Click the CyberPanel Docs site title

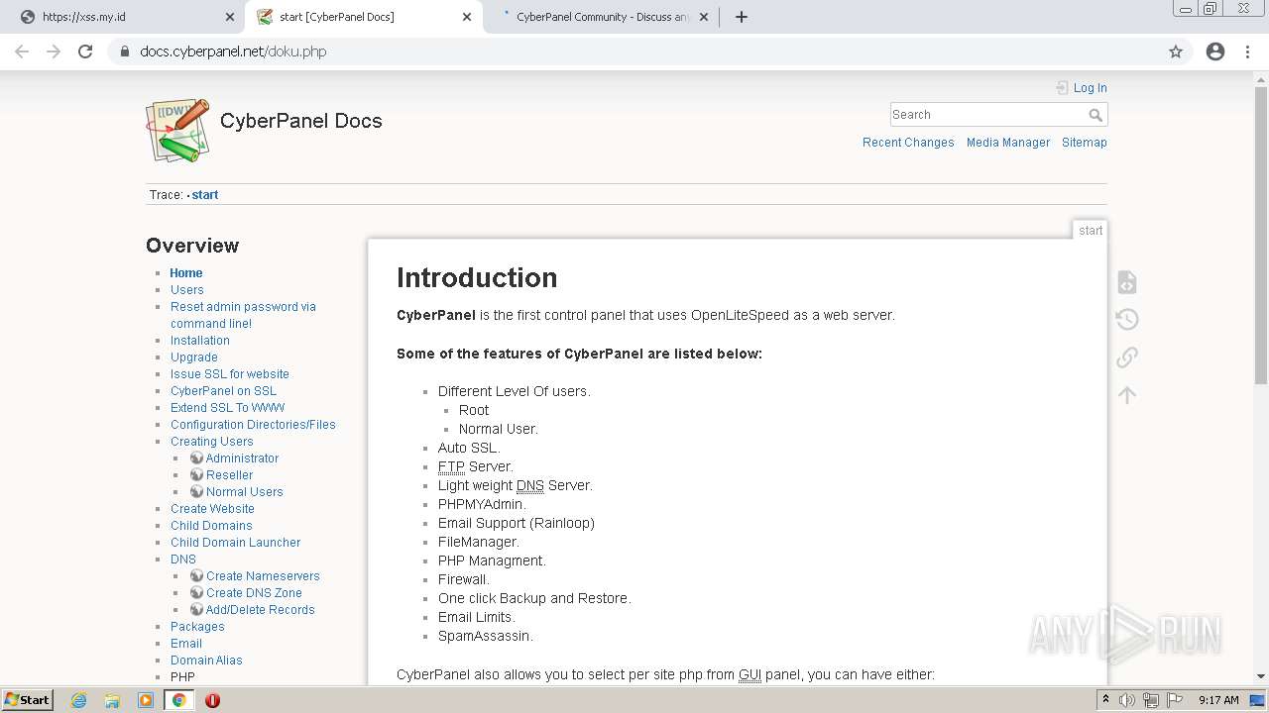[x=300, y=121]
